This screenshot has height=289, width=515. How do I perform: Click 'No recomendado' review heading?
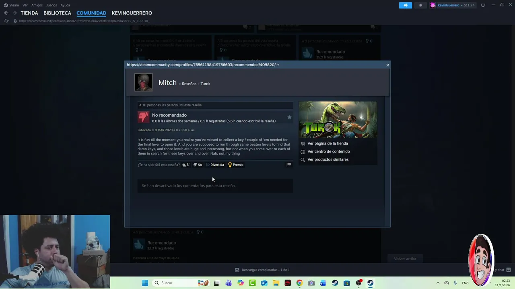point(169,115)
